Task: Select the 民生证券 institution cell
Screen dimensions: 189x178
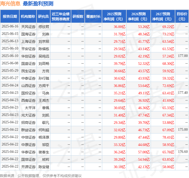Action: point(28,71)
